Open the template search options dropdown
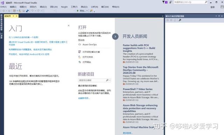The image size is (224, 135). pos(110,80)
